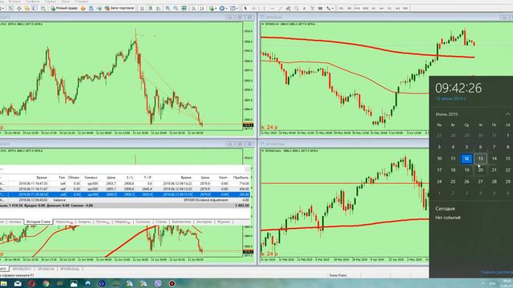Switch chart to H1 timeframe
The height and width of the screenshot is (288, 513).
point(374,8)
